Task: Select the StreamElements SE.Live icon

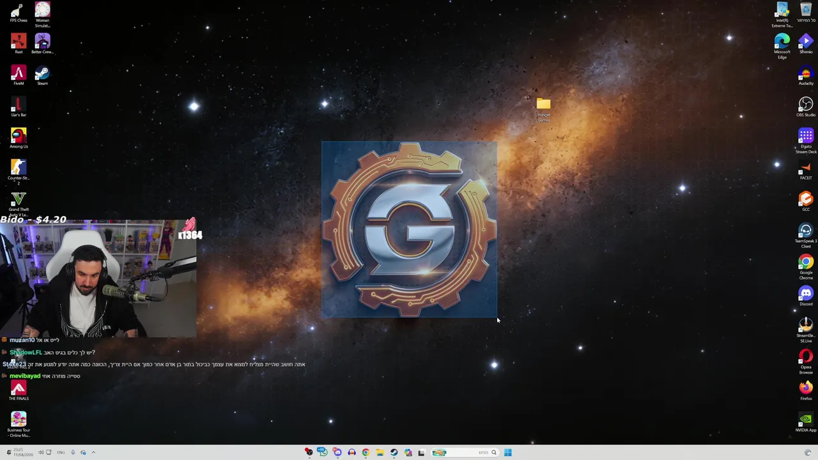Action: click(806, 331)
